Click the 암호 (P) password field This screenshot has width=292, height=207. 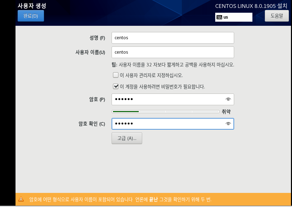pyautogui.click(x=173, y=99)
